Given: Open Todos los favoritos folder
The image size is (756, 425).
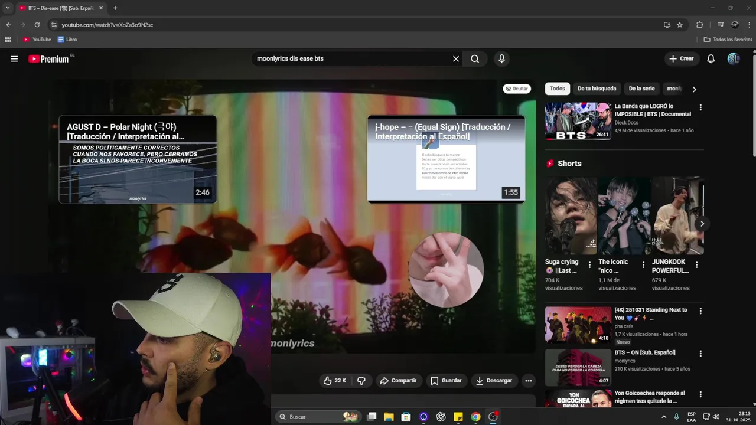Looking at the screenshot, I should tap(728, 40).
